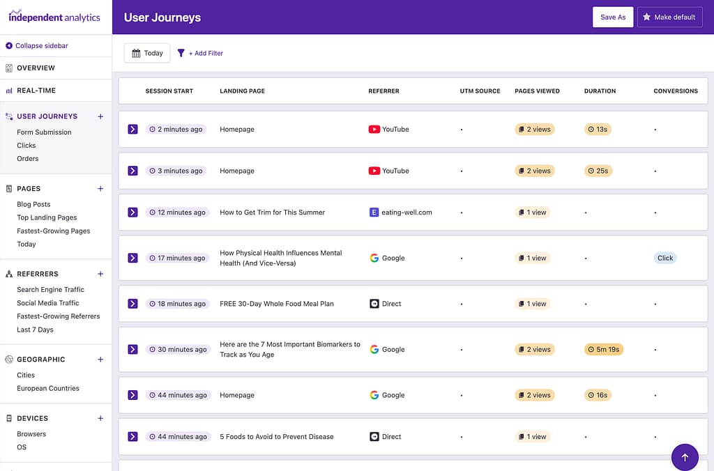The width and height of the screenshot is (714, 471).
Task: Add a filter to the report
Action: (201, 53)
